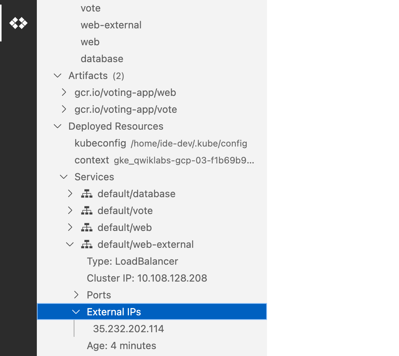The width and height of the screenshot is (399, 356).
Task: Select the gcr.io/voting-app/vote label
Action: (x=126, y=109)
